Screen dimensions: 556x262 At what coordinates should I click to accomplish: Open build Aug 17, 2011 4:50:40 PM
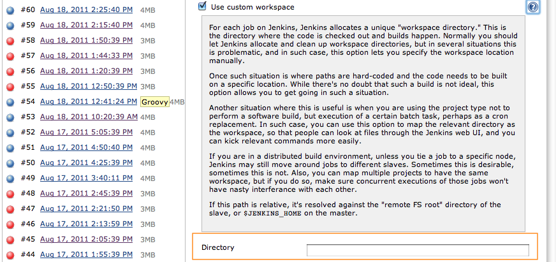[87, 147]
